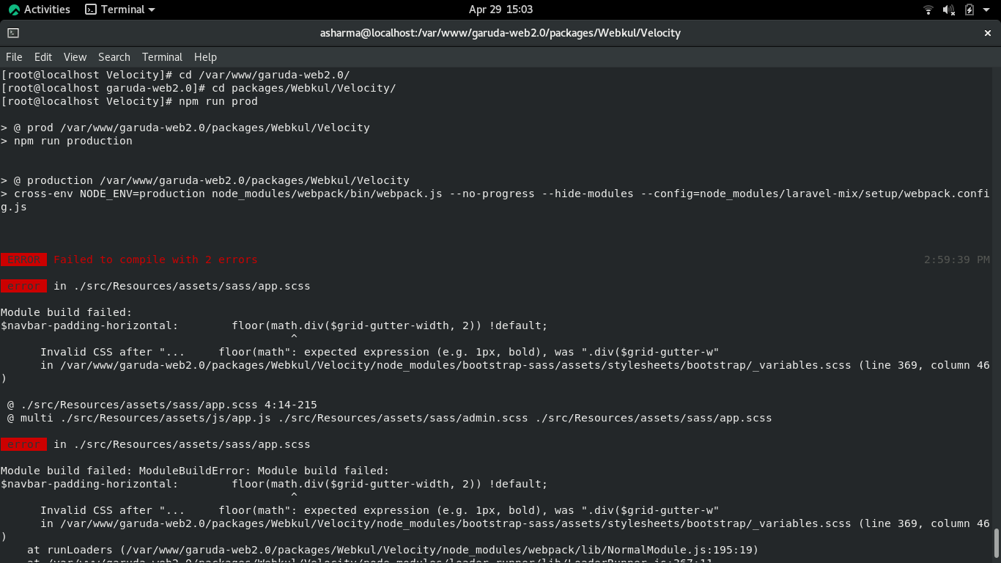Open the Help menu
The width and height of the screenshot is (1001, 563).
pos(205,57)
